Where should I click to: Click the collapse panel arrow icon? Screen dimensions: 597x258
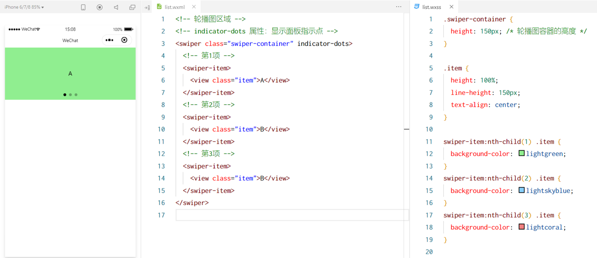click(147, 8)
